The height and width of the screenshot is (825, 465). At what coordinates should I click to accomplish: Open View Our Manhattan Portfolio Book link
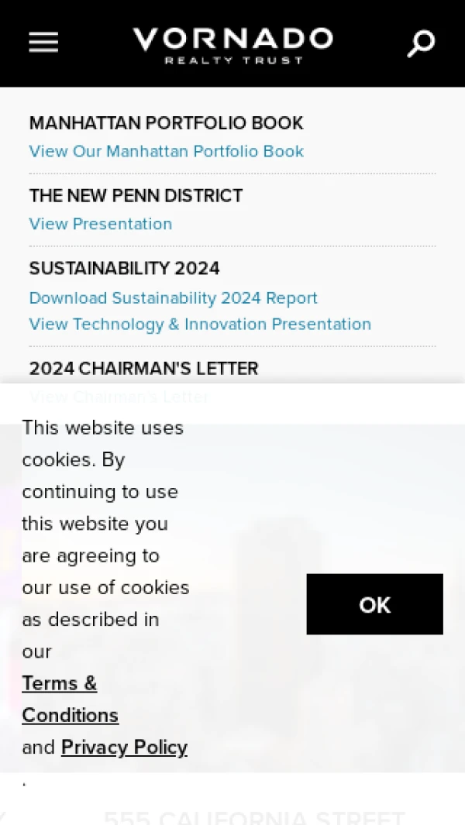(166, 151)
